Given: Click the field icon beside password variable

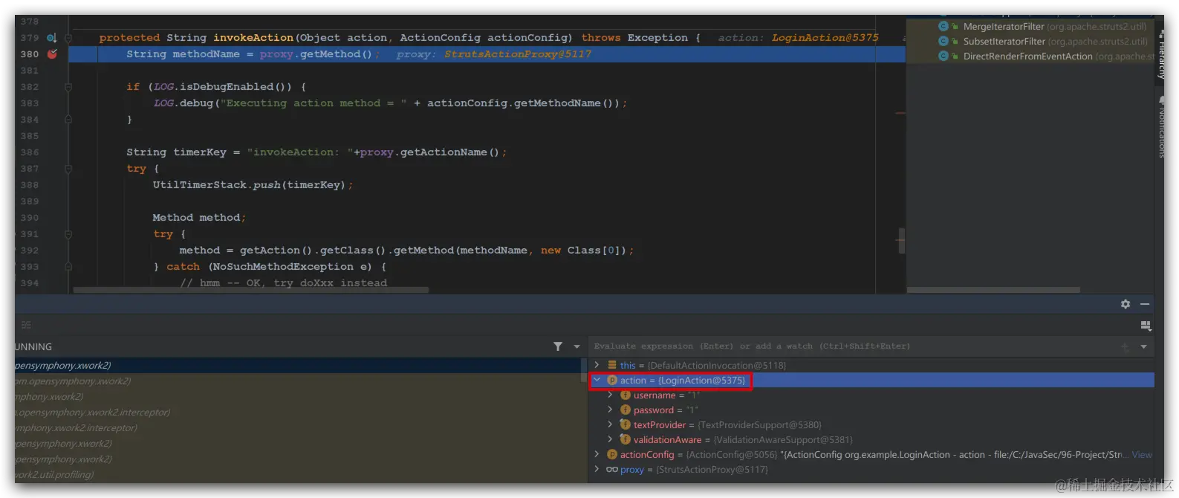Looking at the screenshot, I should pos(626,410).
